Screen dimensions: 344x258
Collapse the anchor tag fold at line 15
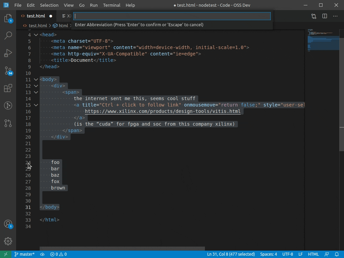pos(36,105)
